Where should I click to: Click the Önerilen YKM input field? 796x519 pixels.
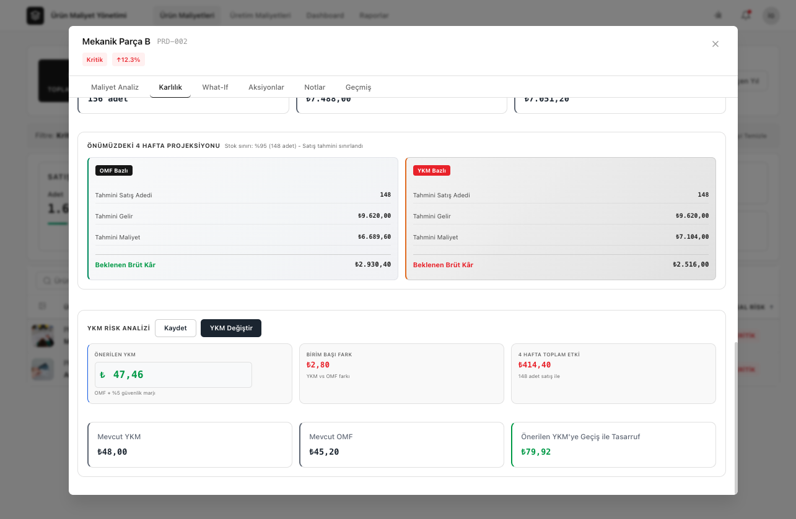(x=173, y=375)
